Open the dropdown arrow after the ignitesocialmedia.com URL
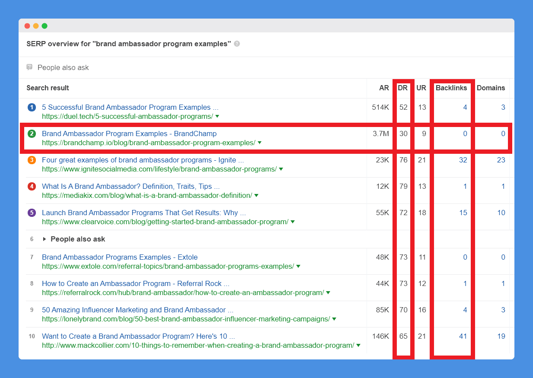This screenshot has height=378, width=533. coord(281,169)
